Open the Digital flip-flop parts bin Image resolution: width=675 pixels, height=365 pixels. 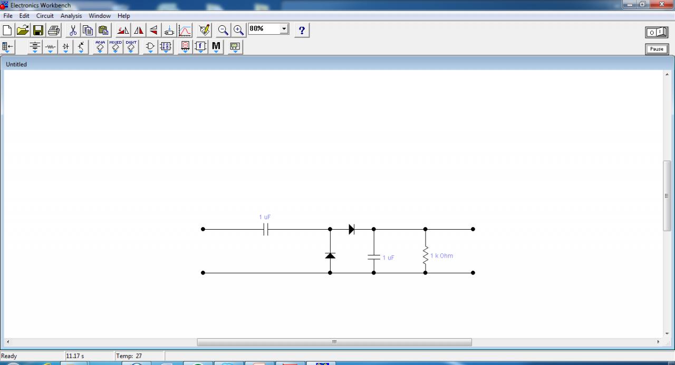(166, 47)
